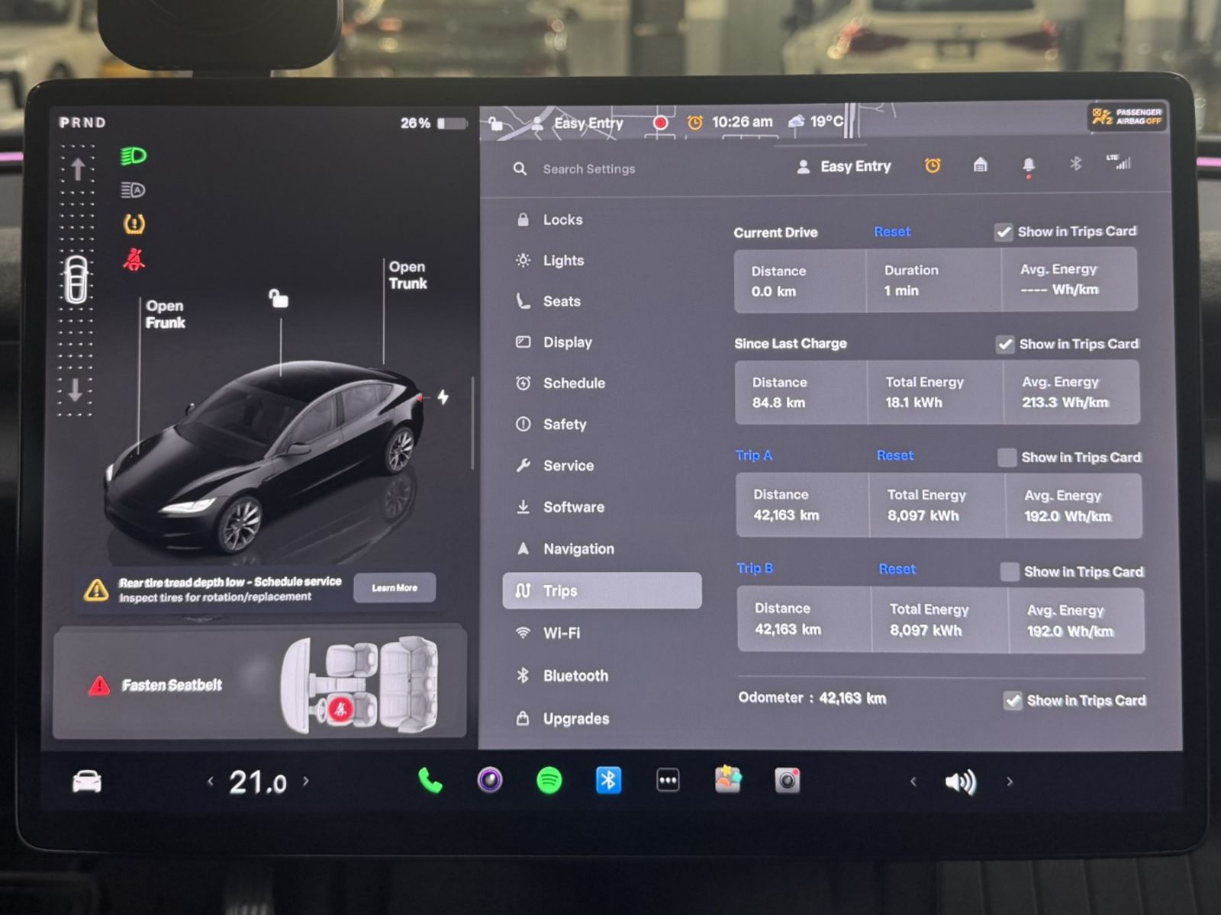Tap the HomeLink garage icon in settings header
The width and height of the screenshot is (1221, 915).
point(981,165)
